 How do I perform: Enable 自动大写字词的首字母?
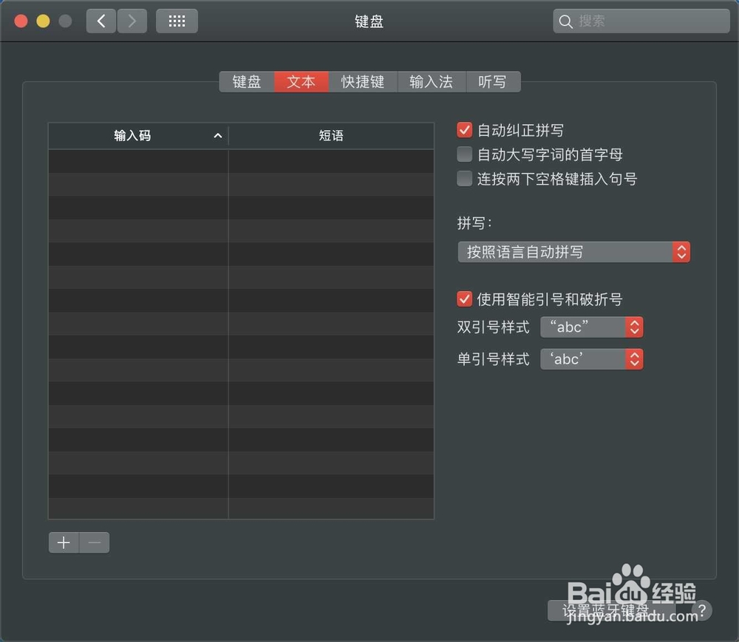point(464,154)
